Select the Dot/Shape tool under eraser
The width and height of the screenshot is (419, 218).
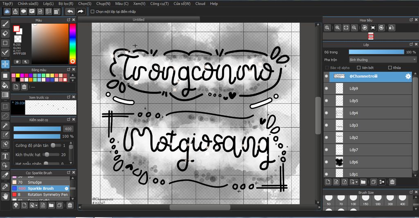(x=5, y=43)
